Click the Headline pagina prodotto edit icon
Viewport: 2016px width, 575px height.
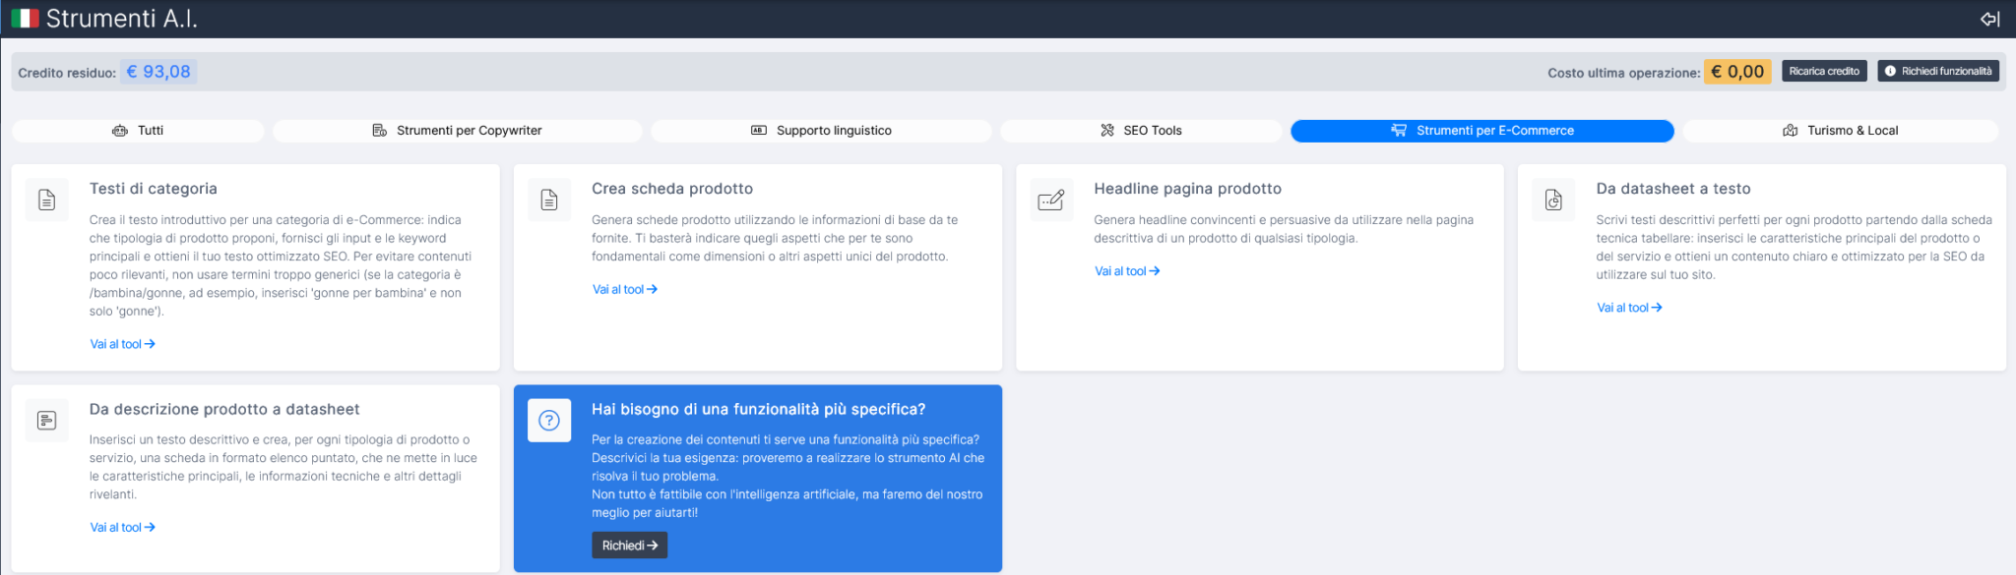[1051, 201]
